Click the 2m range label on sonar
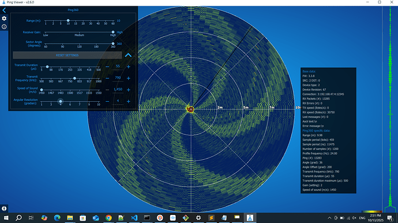Viewport: 398px width, 223px height. (220, 107)
